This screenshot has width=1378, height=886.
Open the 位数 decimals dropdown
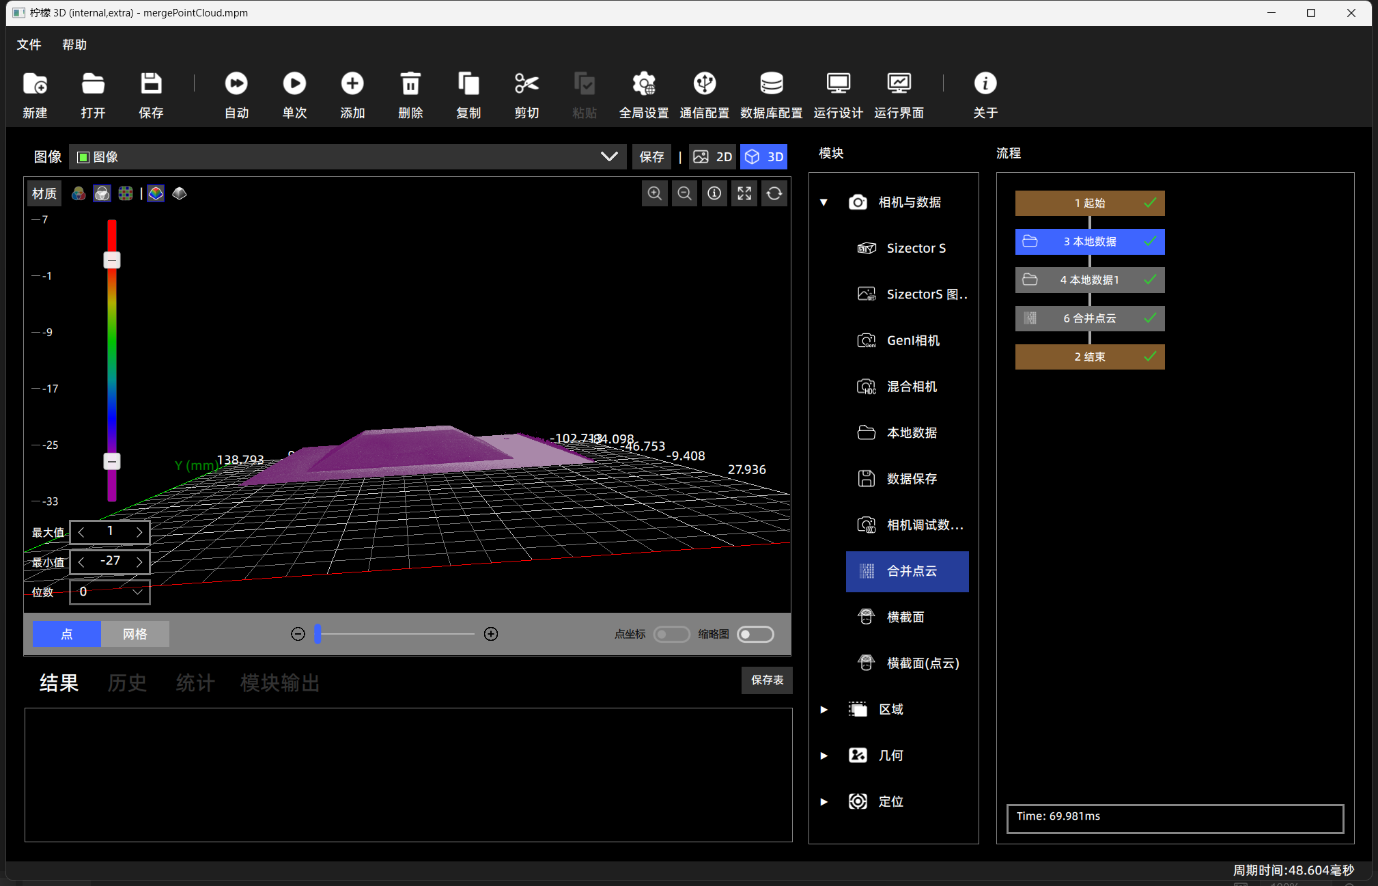point(110,592)
